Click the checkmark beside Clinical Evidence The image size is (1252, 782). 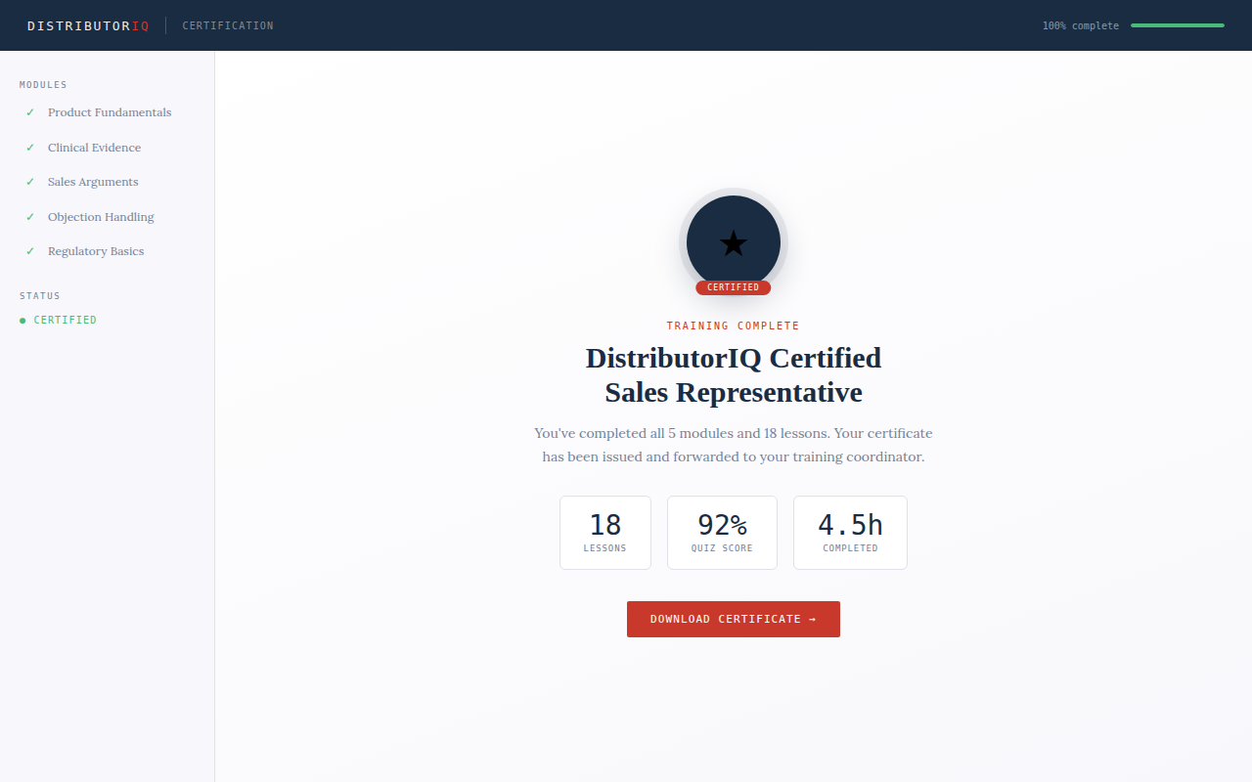click(x=30, y=148)
